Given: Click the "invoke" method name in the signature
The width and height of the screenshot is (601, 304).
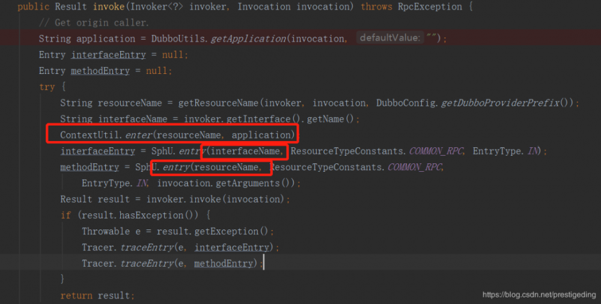Looking at the screenshot, I should point(109,7).
